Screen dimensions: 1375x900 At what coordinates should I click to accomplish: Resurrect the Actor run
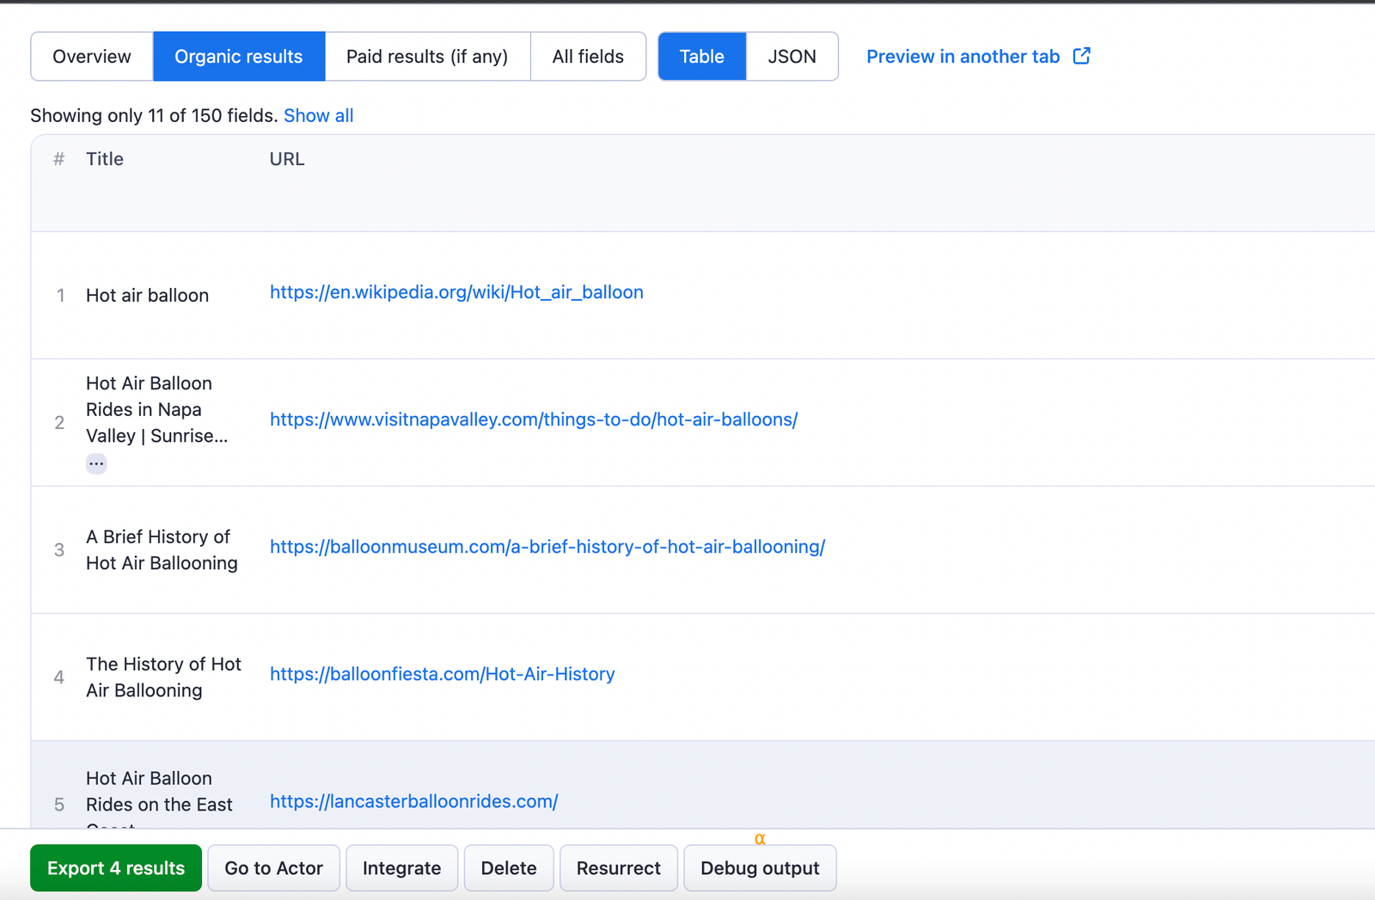click(x=618, y=867)
